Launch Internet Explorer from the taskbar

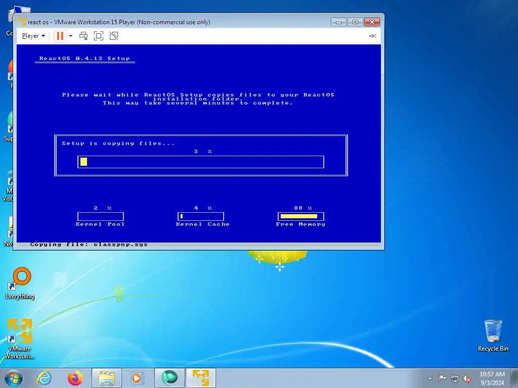point(45,378)
